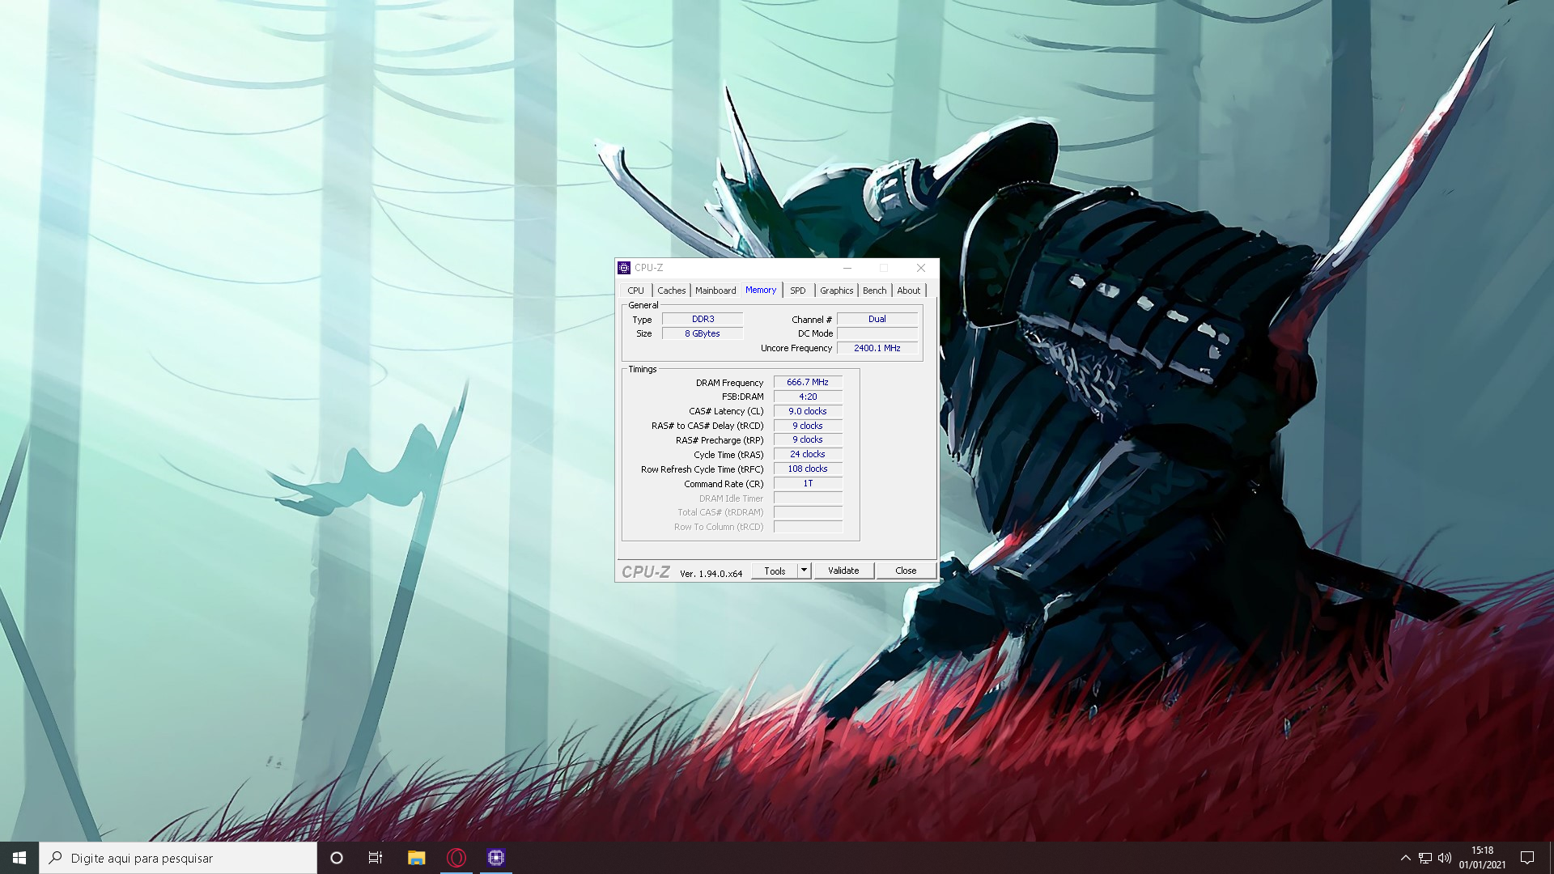Click the Ver. 1.94.0.x64 version text
Image resolution: width=1554 pixels, height=874 pixels.
(x=711, y=573)
